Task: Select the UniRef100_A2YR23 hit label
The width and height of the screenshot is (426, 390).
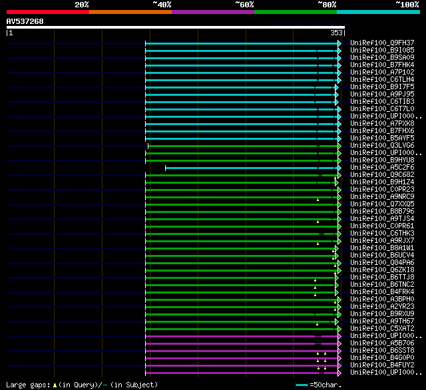Action: click(x=382, y=307)
